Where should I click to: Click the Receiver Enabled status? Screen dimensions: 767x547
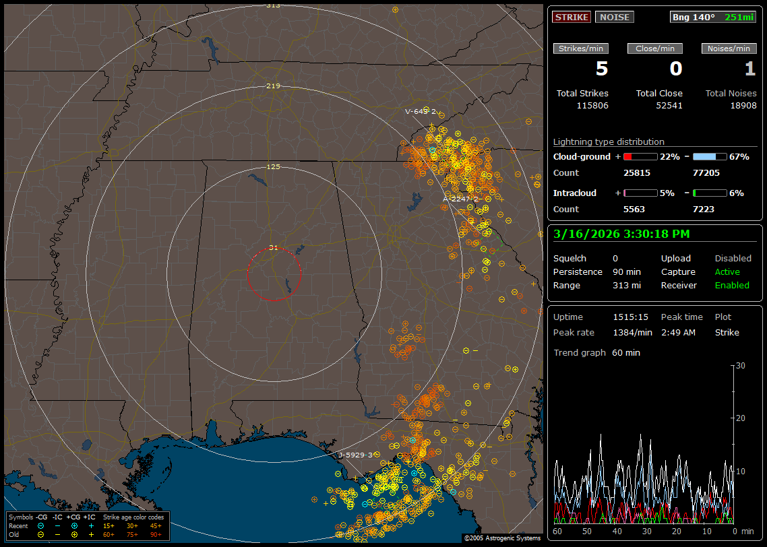(x=732, y=285)
